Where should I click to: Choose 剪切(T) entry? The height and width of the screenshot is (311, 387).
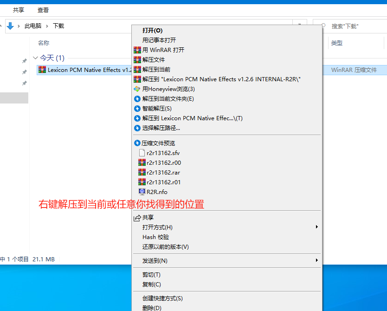(227, 274)
